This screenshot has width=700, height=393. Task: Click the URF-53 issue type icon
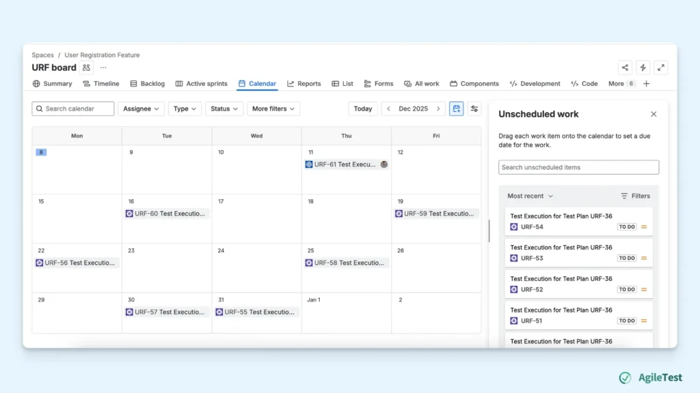pos(514,258)
